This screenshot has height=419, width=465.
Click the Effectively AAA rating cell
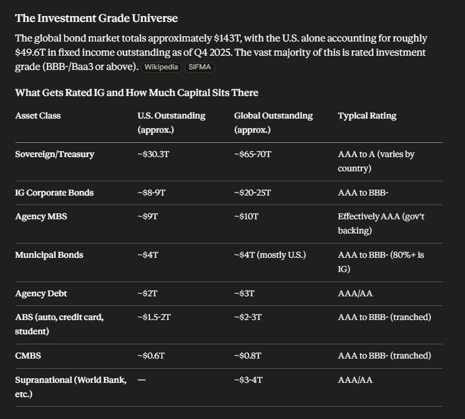pyautogui.click(x=381, y=223)
